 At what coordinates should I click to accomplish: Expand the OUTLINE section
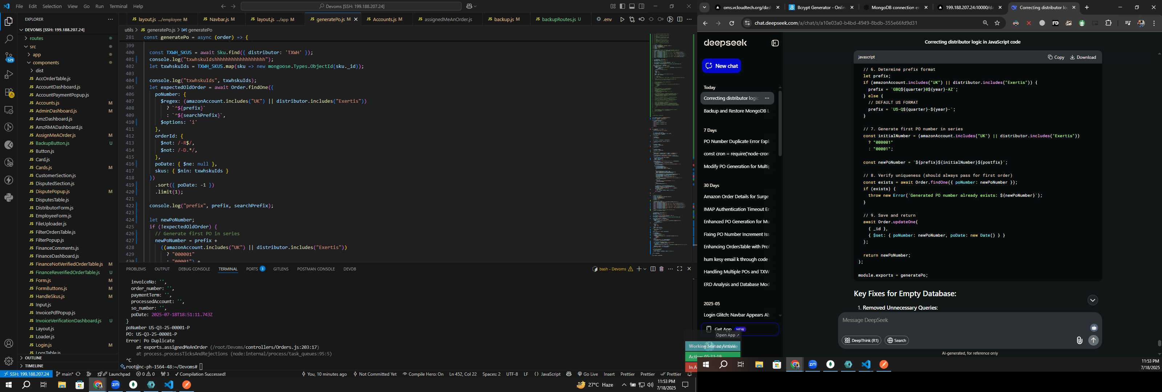(x=33, y=358)
